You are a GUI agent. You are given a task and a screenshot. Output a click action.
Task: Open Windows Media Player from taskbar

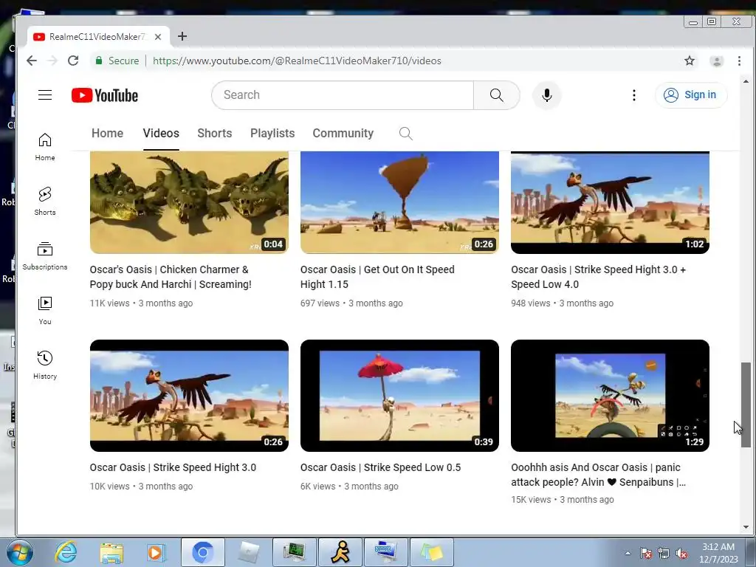click(157, 552)
